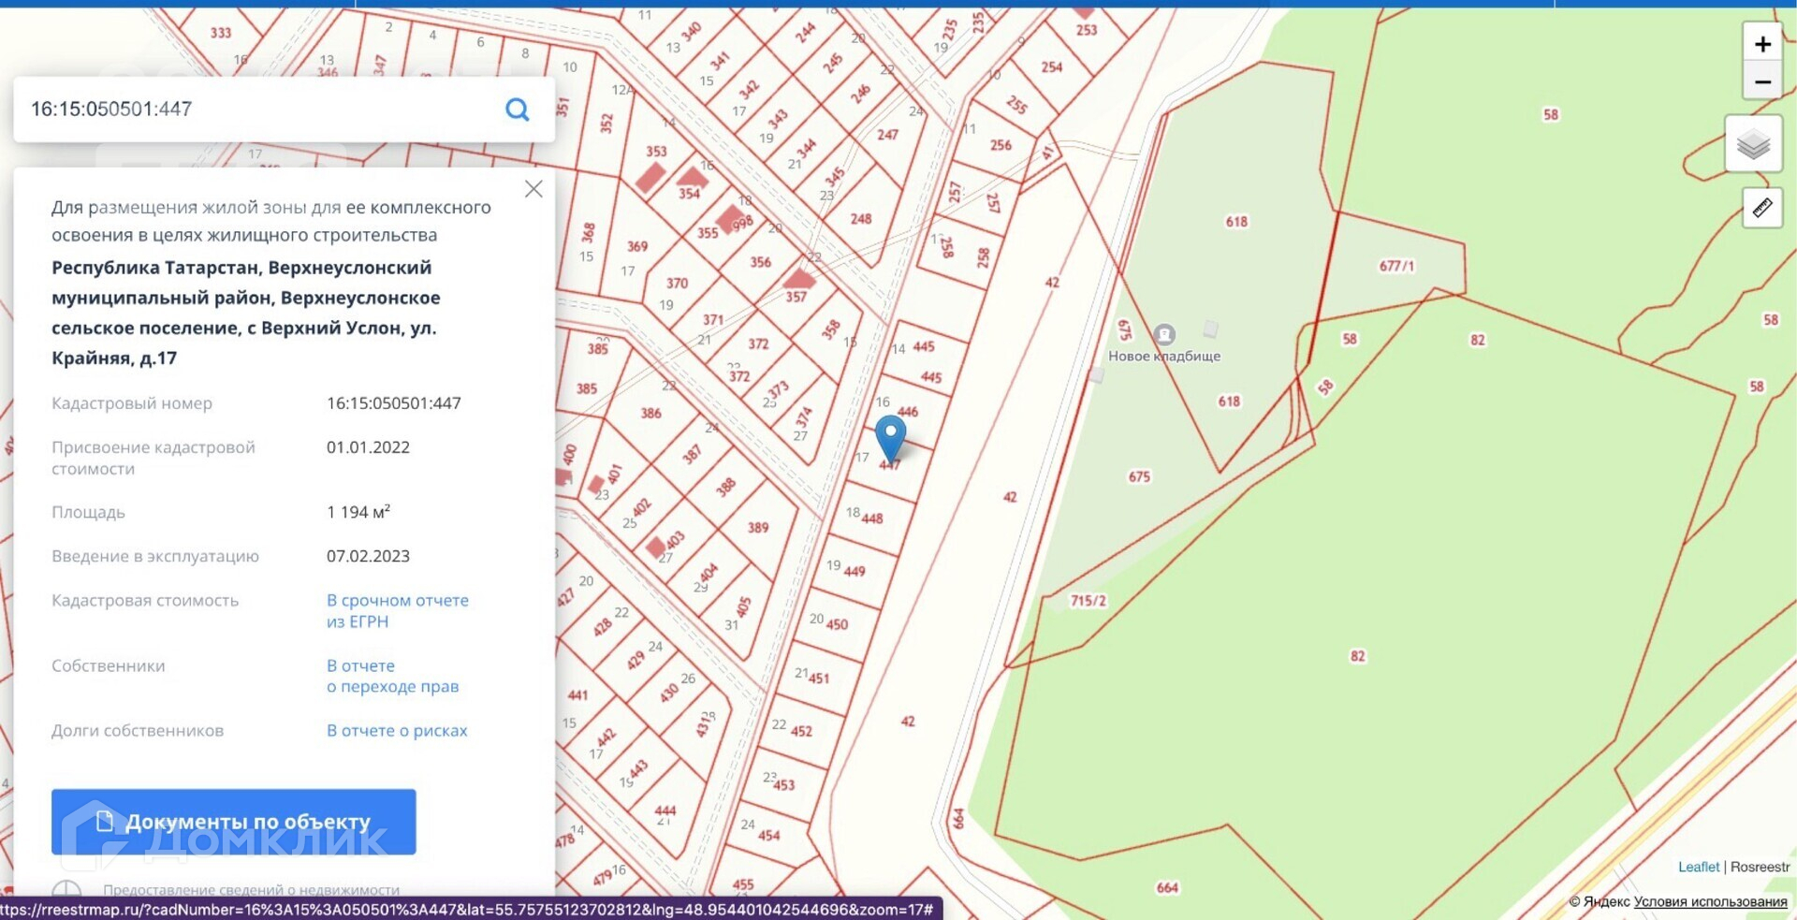
Task: Click the blue location pin on parcel 447
Action: click(890, 438)
